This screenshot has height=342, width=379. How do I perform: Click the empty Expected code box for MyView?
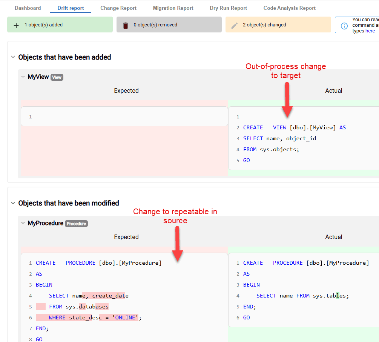[124, 117]
